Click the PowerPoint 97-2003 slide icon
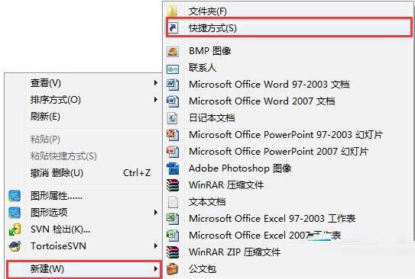The width and height of the screenshot is (415, 279). [x=173, y=135]
